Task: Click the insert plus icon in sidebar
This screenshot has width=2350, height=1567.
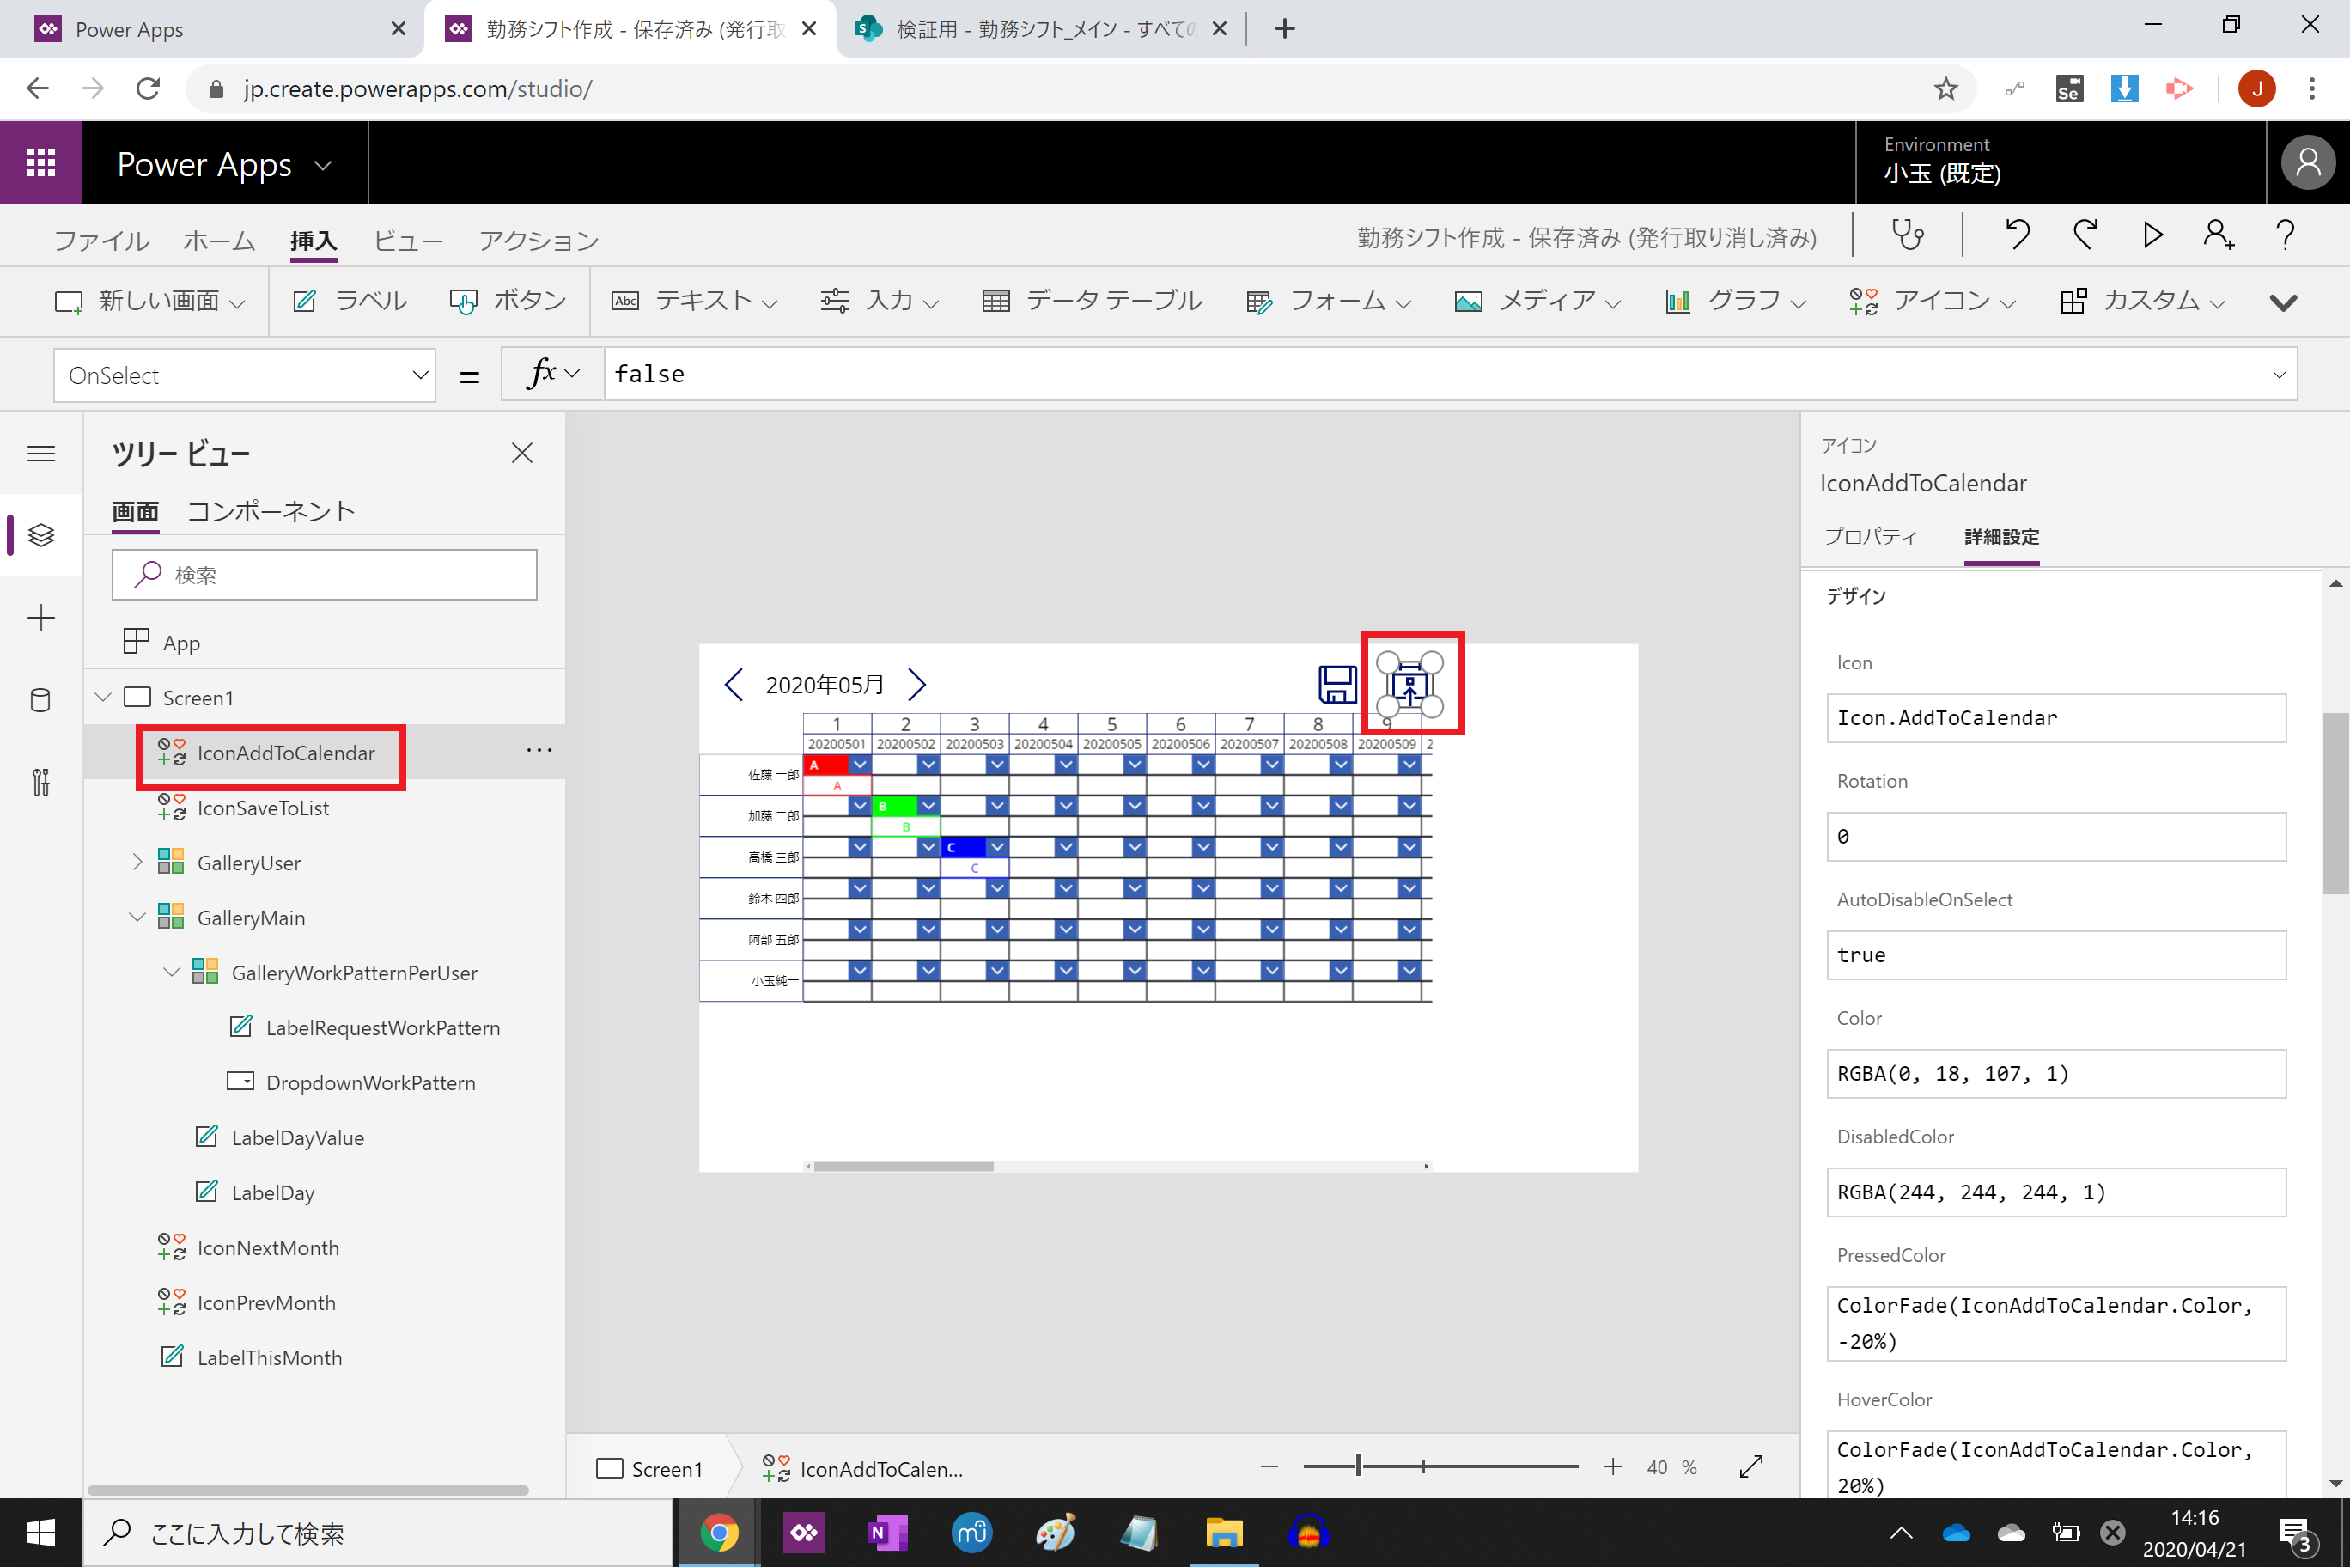Action: (x=41, y=618)
